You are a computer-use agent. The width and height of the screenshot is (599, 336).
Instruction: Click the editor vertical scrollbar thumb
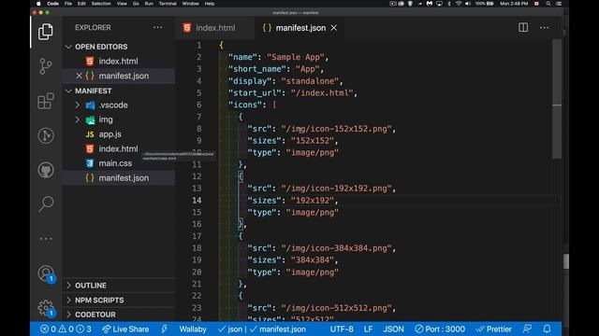coord(557,99)
